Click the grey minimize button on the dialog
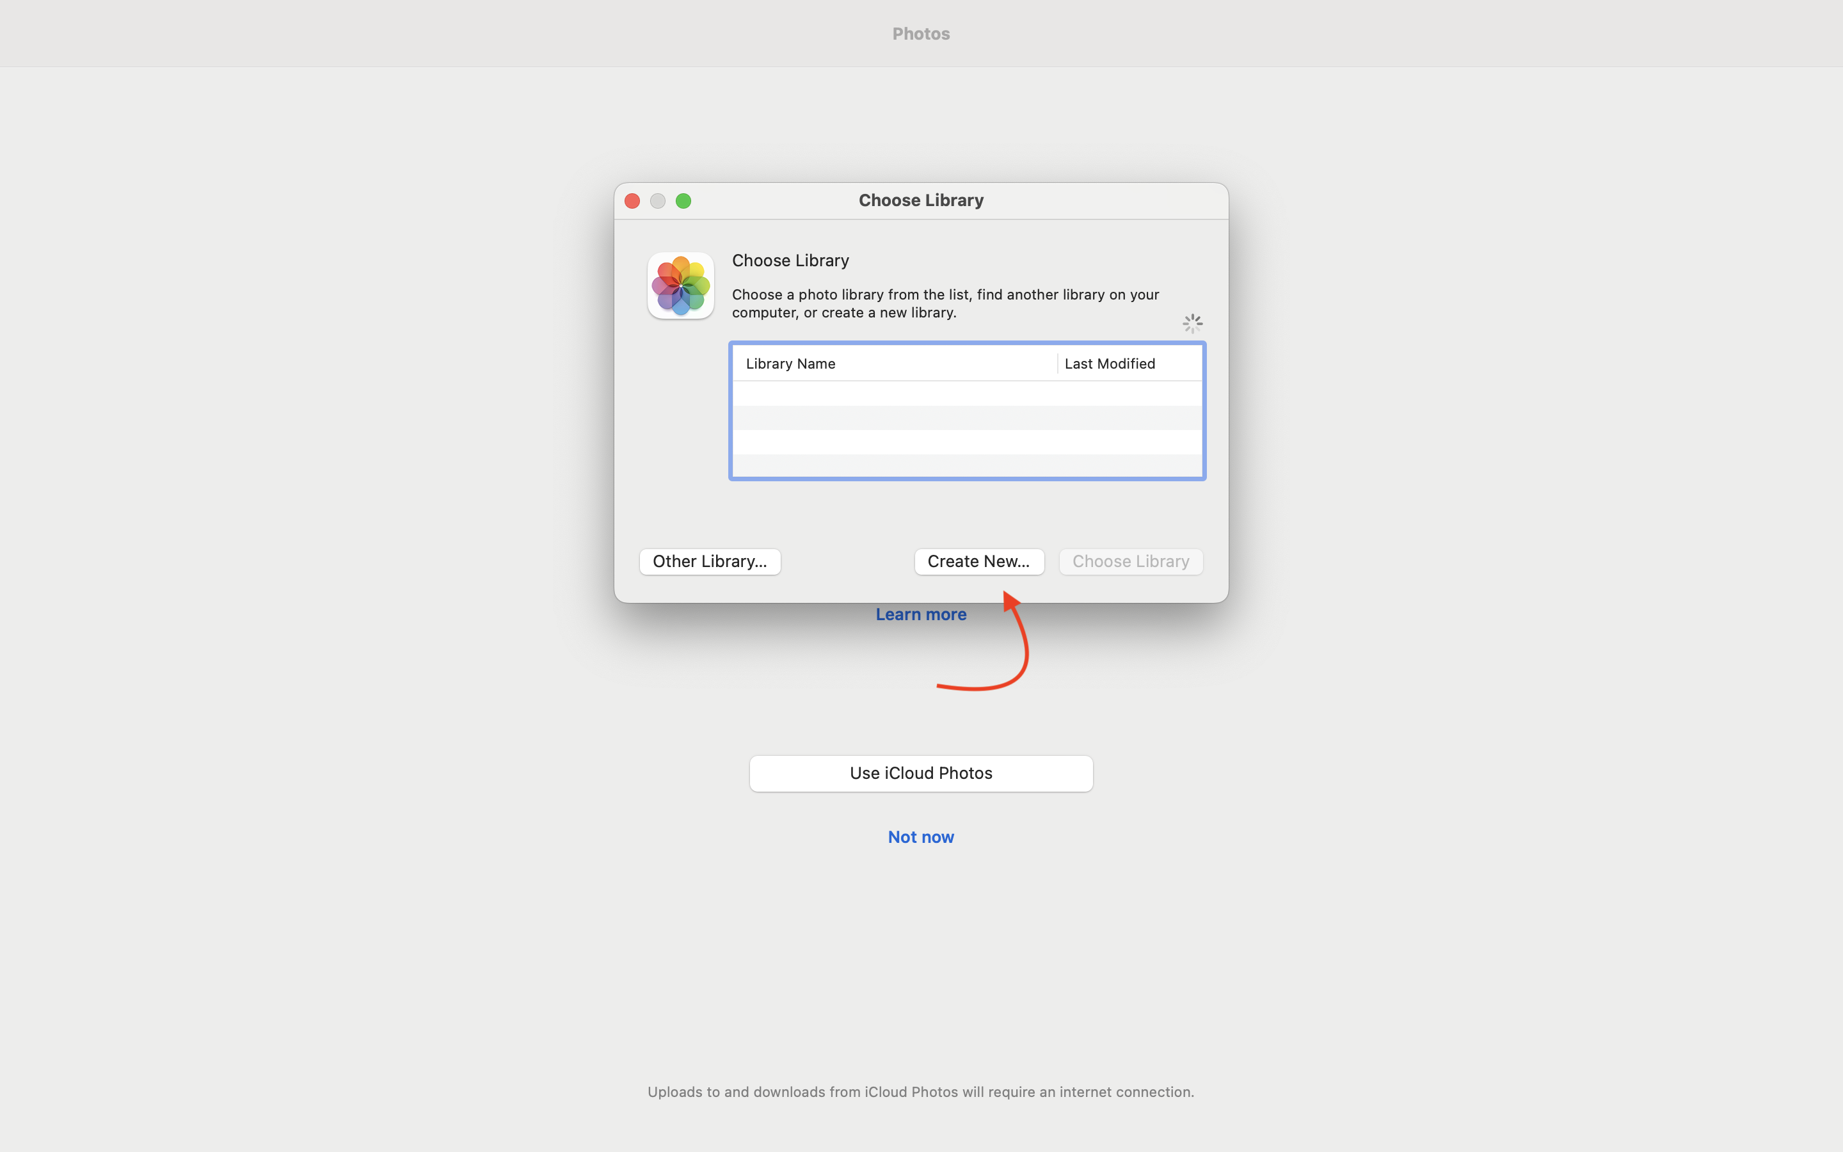The image size is (1843, 1152). tap(657, 200)
